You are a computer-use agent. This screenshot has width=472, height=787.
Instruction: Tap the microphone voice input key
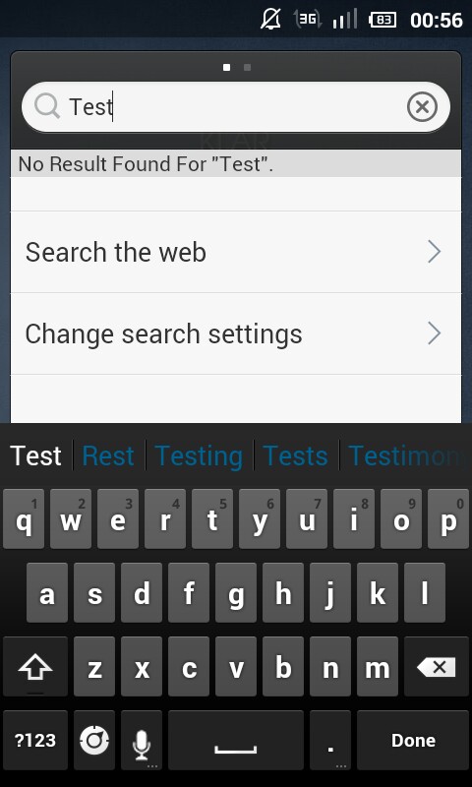pos(142,741)
